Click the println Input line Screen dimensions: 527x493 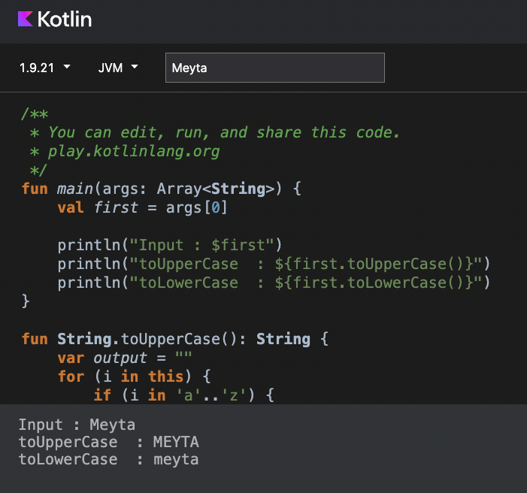(x=170, y=245)
